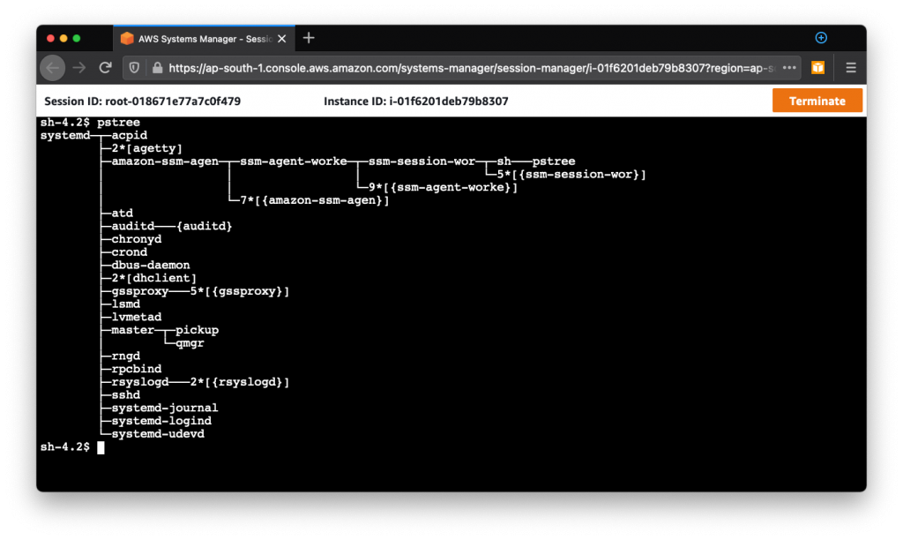Click the ssm-agent-worke process node
The width and height of the screenshot is (903, 540).
pyautogui.click(x=293, y=161)
